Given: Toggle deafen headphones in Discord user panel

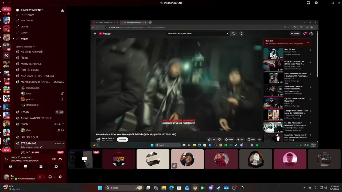Looking at the screenshot, I should tap(50, 177).
